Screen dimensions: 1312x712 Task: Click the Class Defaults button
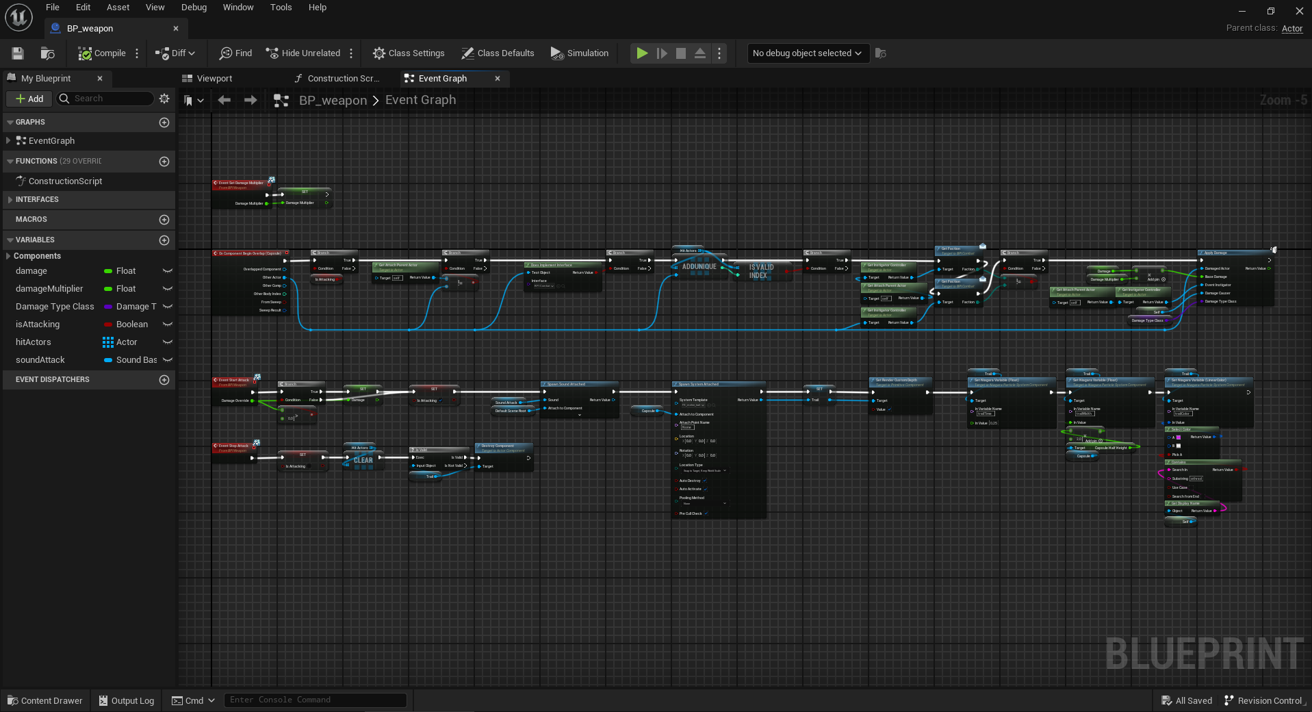pos(498,53)
